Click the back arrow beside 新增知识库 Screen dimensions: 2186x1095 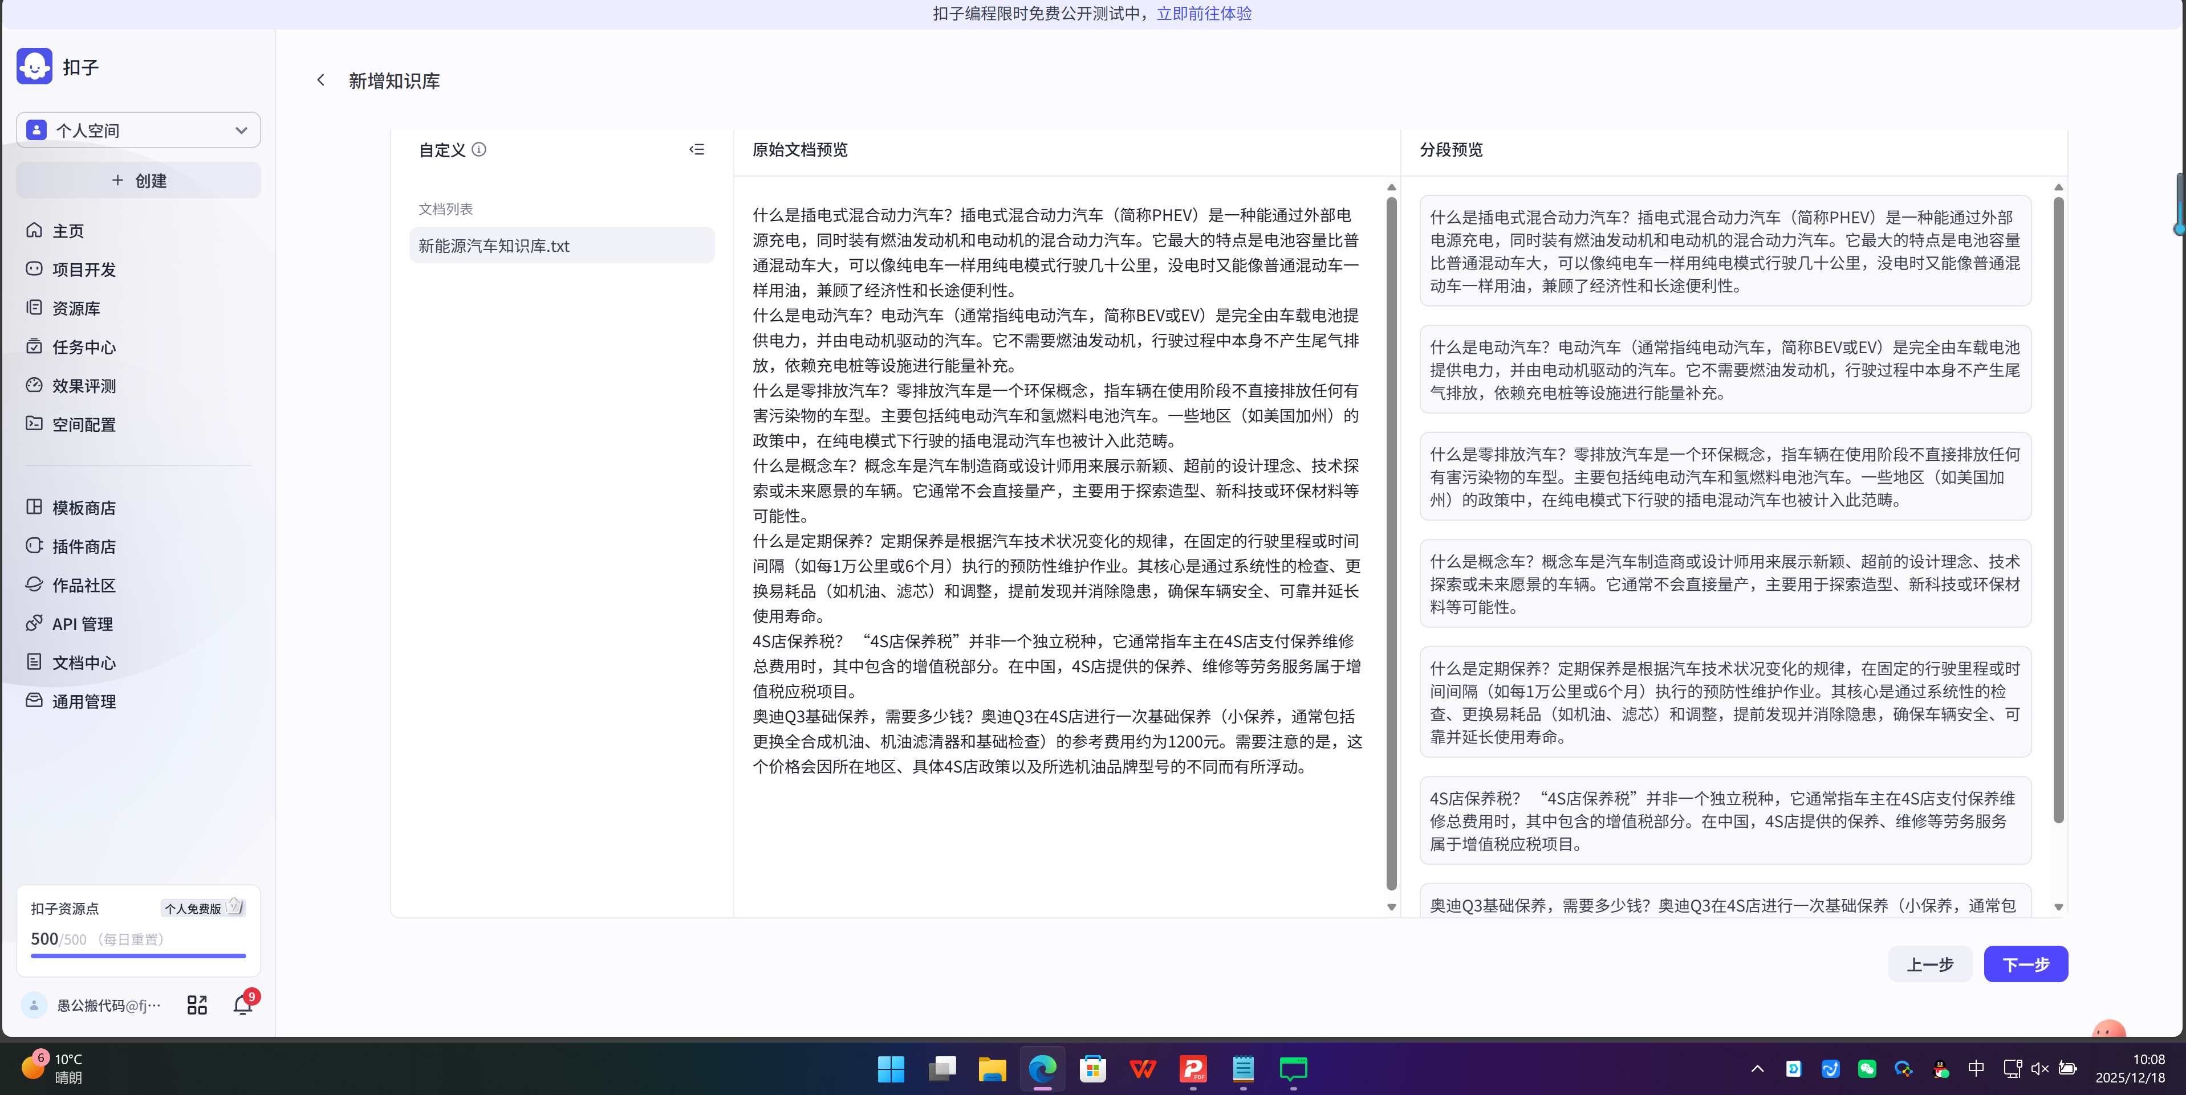pyautogui.click(x=321, y=80)
